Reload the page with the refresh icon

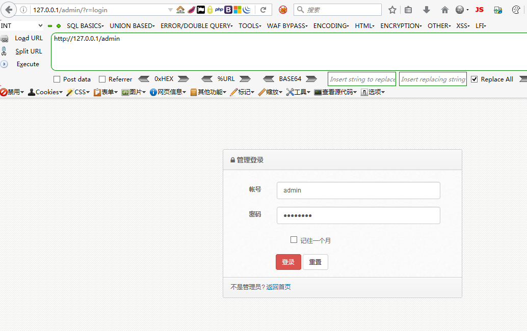click(x=263, y=10)
